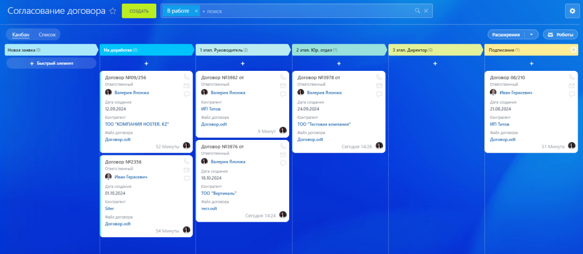Open settings gear in top right
The image size is (583, 254).
pos(572,11)
